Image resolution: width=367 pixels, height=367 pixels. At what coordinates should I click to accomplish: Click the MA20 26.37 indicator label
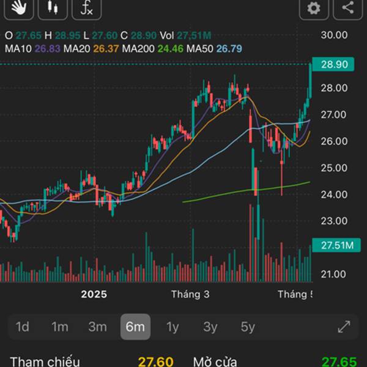point(91,49)
